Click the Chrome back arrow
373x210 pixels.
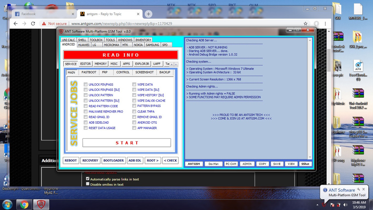(x=15, y=24)
